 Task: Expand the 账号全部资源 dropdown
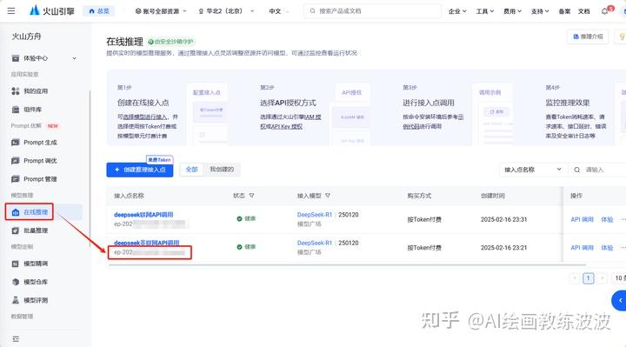coord(161,11)
